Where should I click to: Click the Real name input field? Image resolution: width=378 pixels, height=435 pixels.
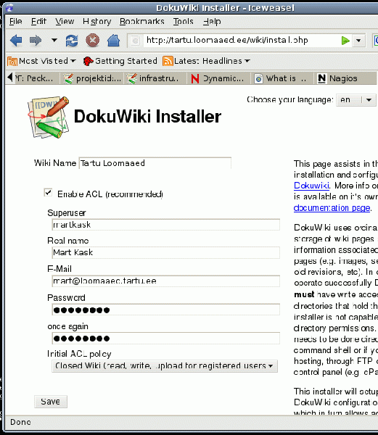[x=165, y=252]
